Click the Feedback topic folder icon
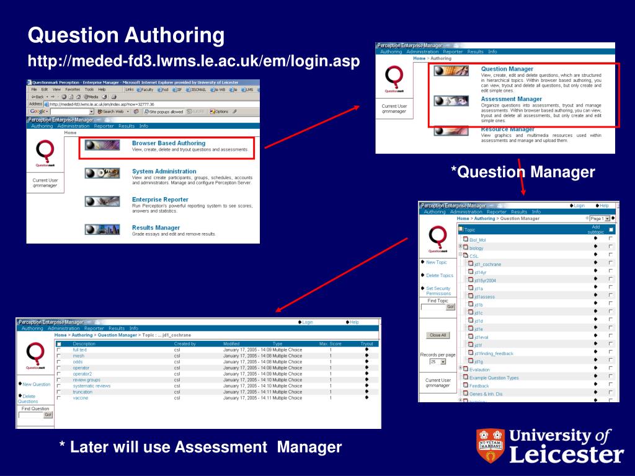This screenshot has height=476, width=635. pos(466,386)
